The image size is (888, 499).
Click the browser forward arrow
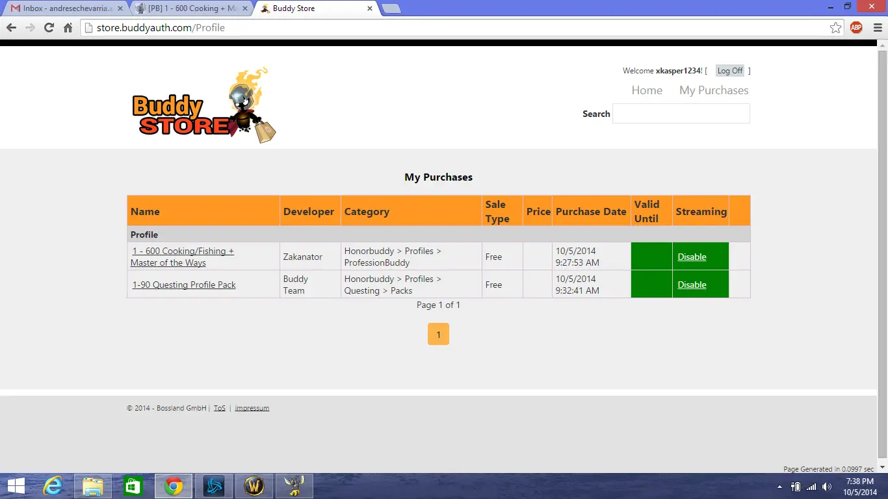[30, 28]
